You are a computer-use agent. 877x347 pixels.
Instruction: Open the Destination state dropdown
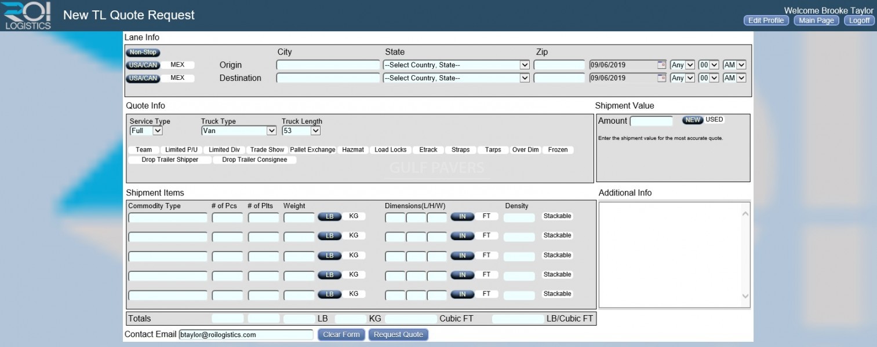pyautogui.click(x=456, y=78)
